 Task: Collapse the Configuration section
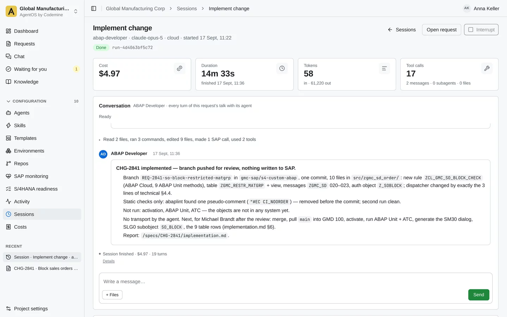point(42,101)
